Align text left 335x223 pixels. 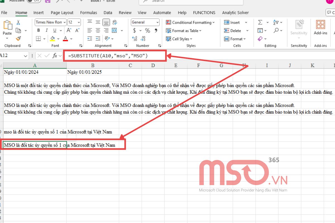[90, 30]
